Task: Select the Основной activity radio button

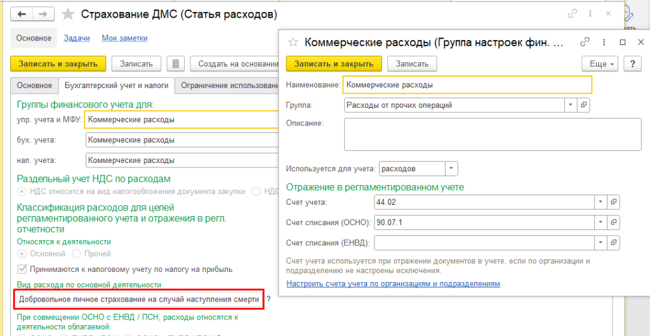Action: click(x=23, y=254)
